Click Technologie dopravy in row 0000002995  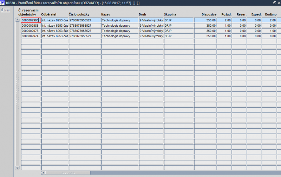click(x=120, y=20)
